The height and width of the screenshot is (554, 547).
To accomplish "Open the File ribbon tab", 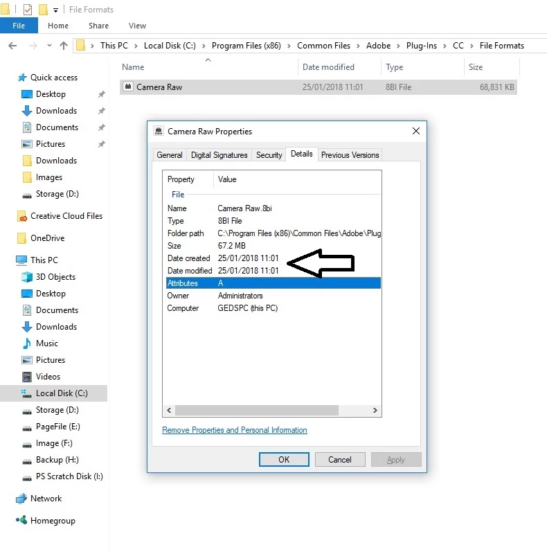I will [x=19, y=26].
